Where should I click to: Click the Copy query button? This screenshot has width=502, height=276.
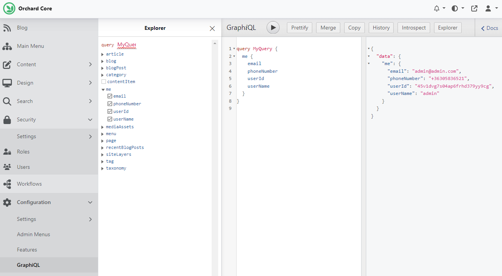(x=354, y=28)
